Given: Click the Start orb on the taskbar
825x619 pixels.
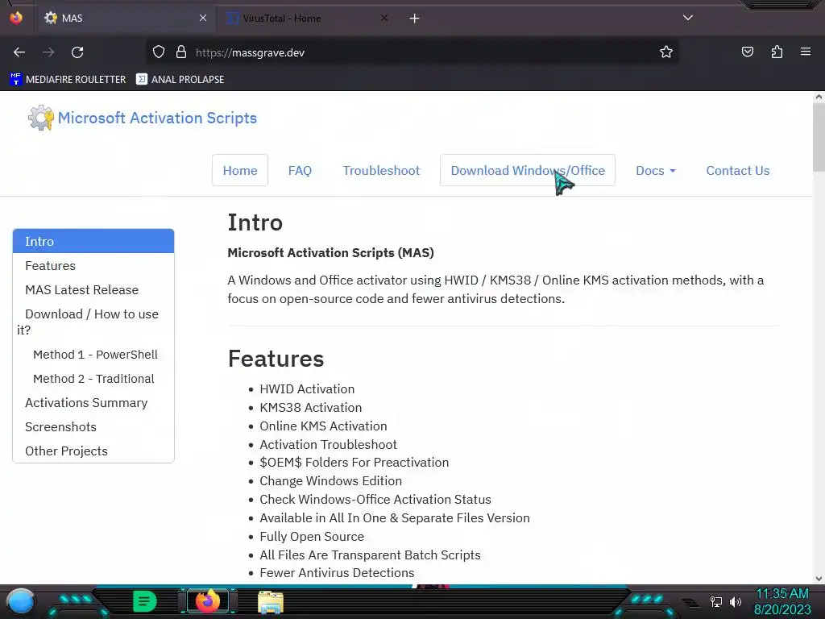Looking at the screenshot, I should tap(21, 601).
